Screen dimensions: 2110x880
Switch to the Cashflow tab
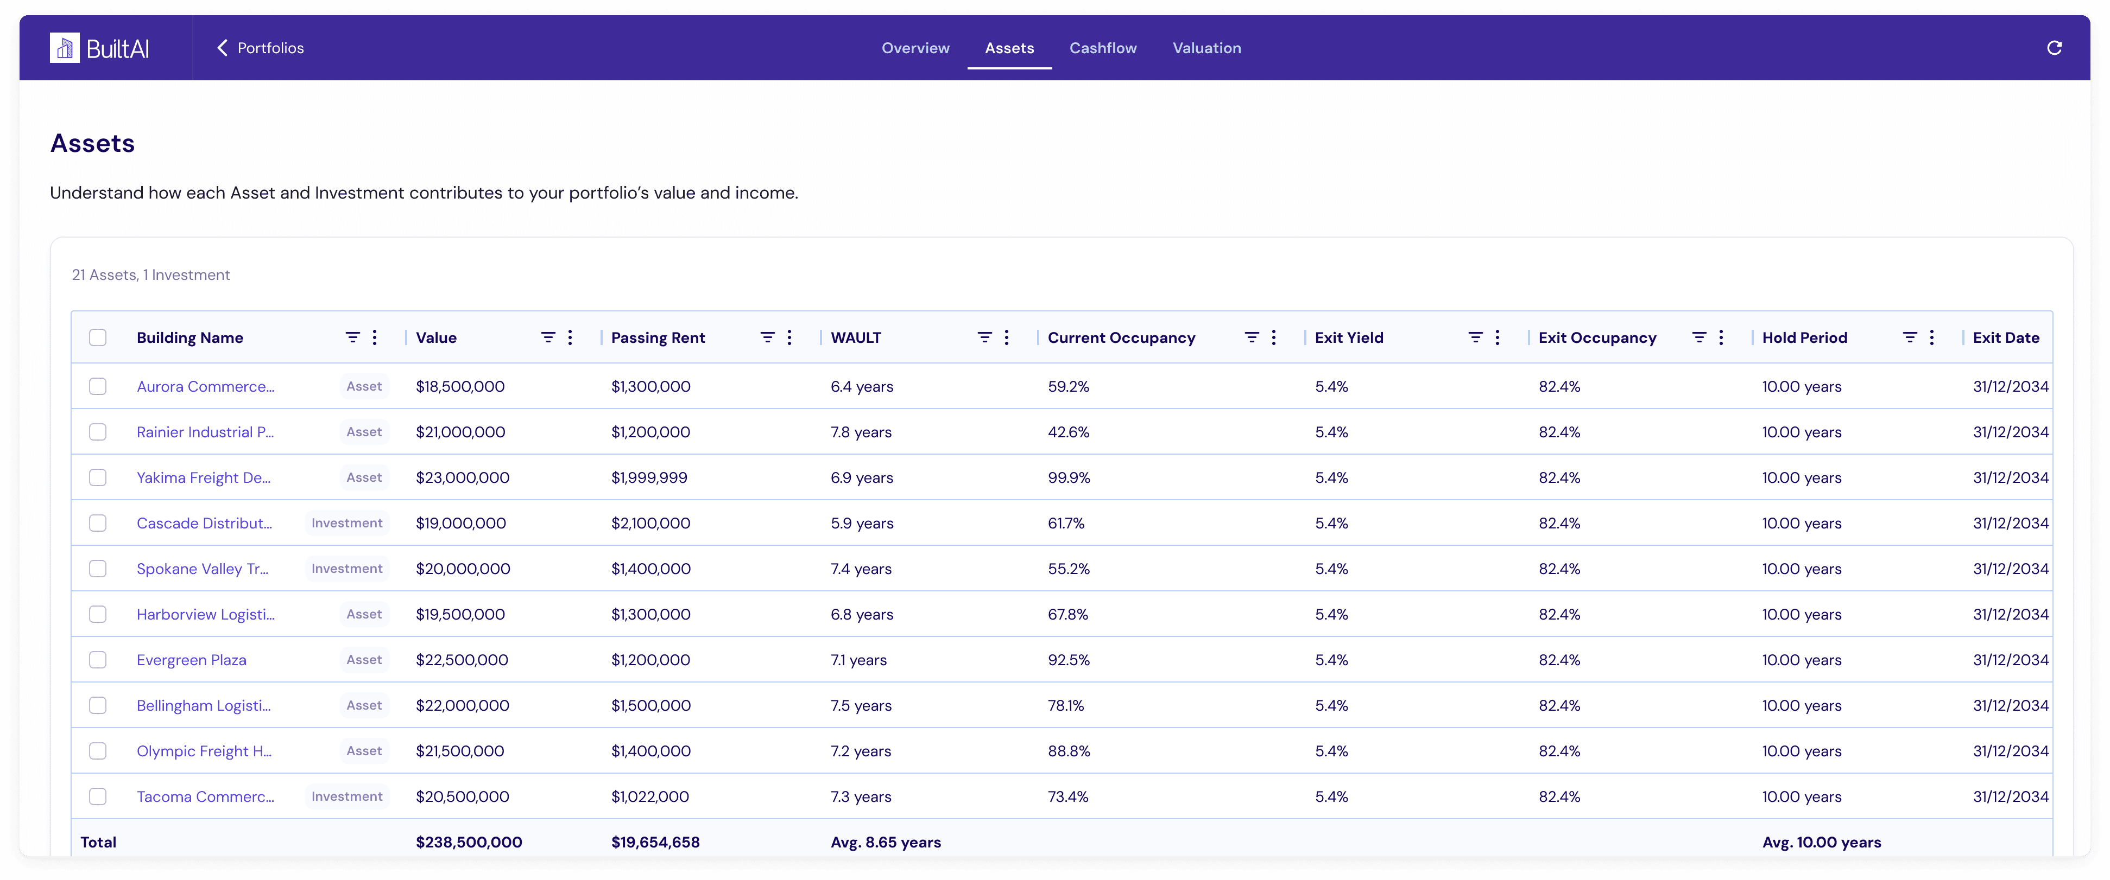1102,48
